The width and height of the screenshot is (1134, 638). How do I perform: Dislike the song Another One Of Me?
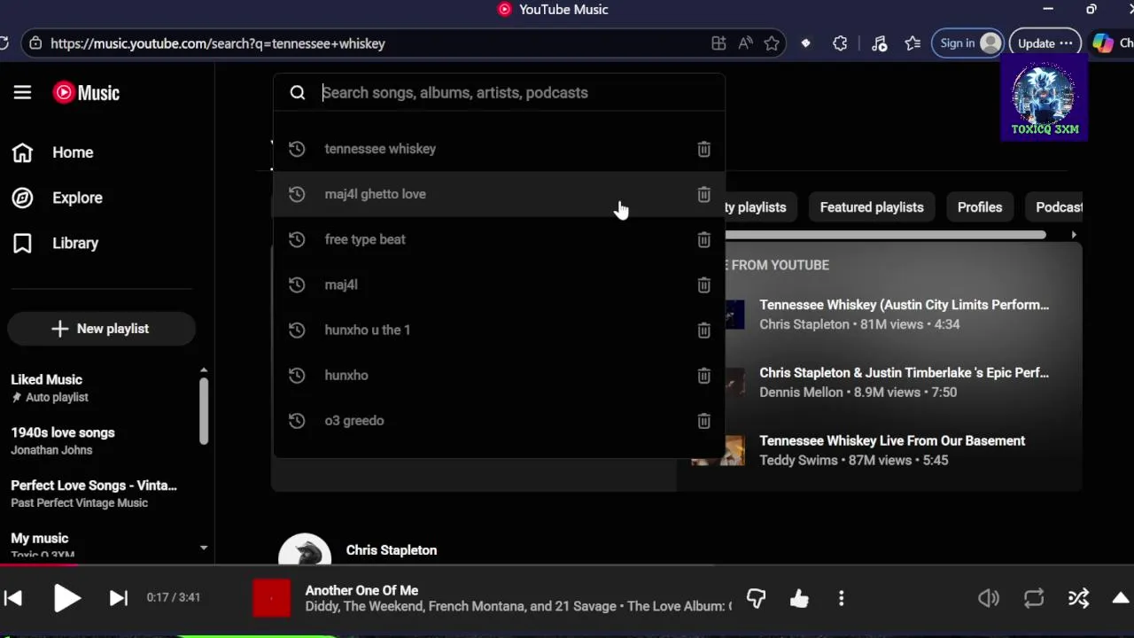point(756,599)
